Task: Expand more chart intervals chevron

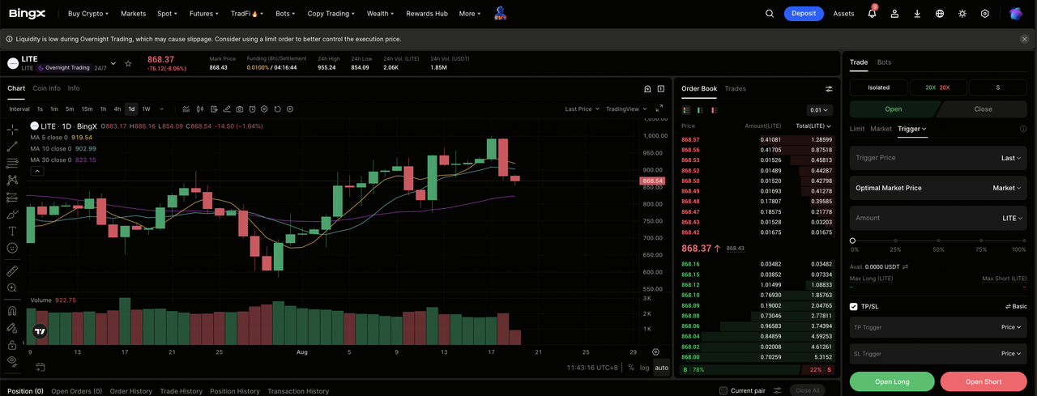Action: click(x=161, y=109)
